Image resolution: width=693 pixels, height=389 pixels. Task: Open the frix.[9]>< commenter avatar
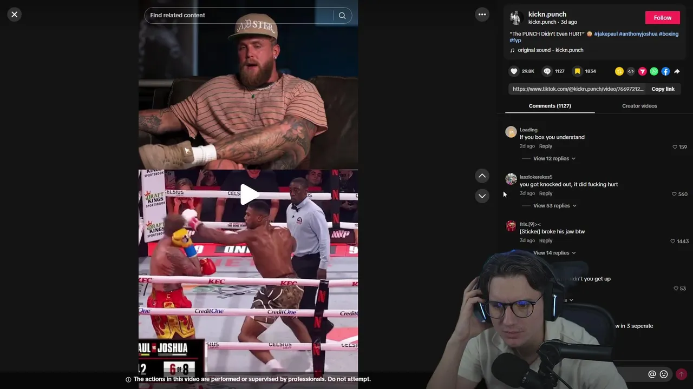point(511,226)
